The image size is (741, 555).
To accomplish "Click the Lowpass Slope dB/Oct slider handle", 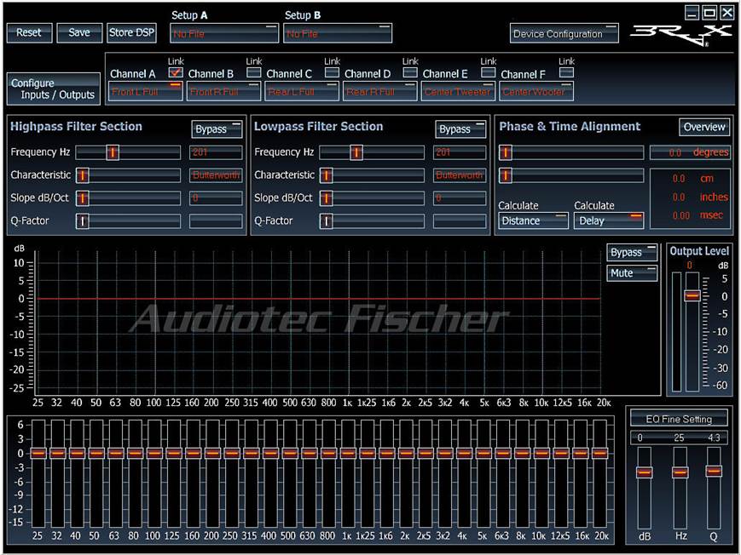I will [x=326, y=198].
